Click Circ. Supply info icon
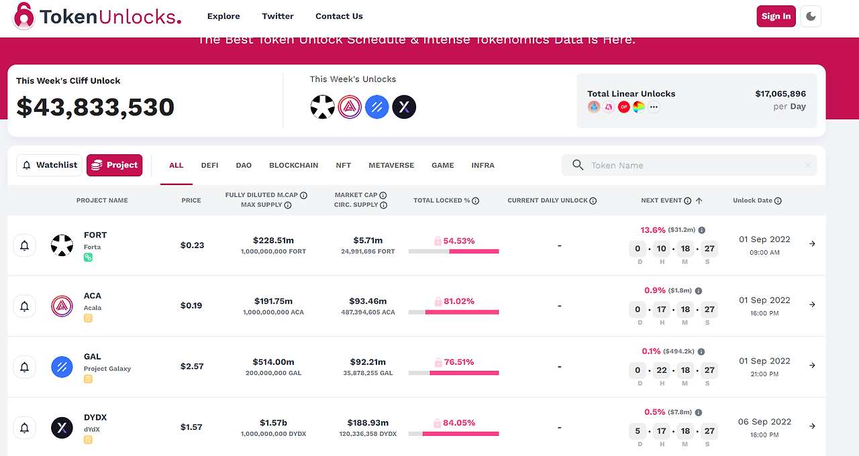The image size is (859, 456). coord(383,205)
